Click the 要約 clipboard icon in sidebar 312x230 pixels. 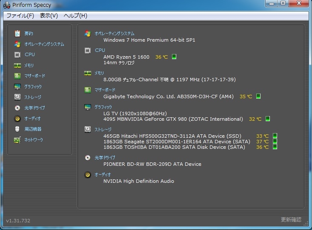17,34
